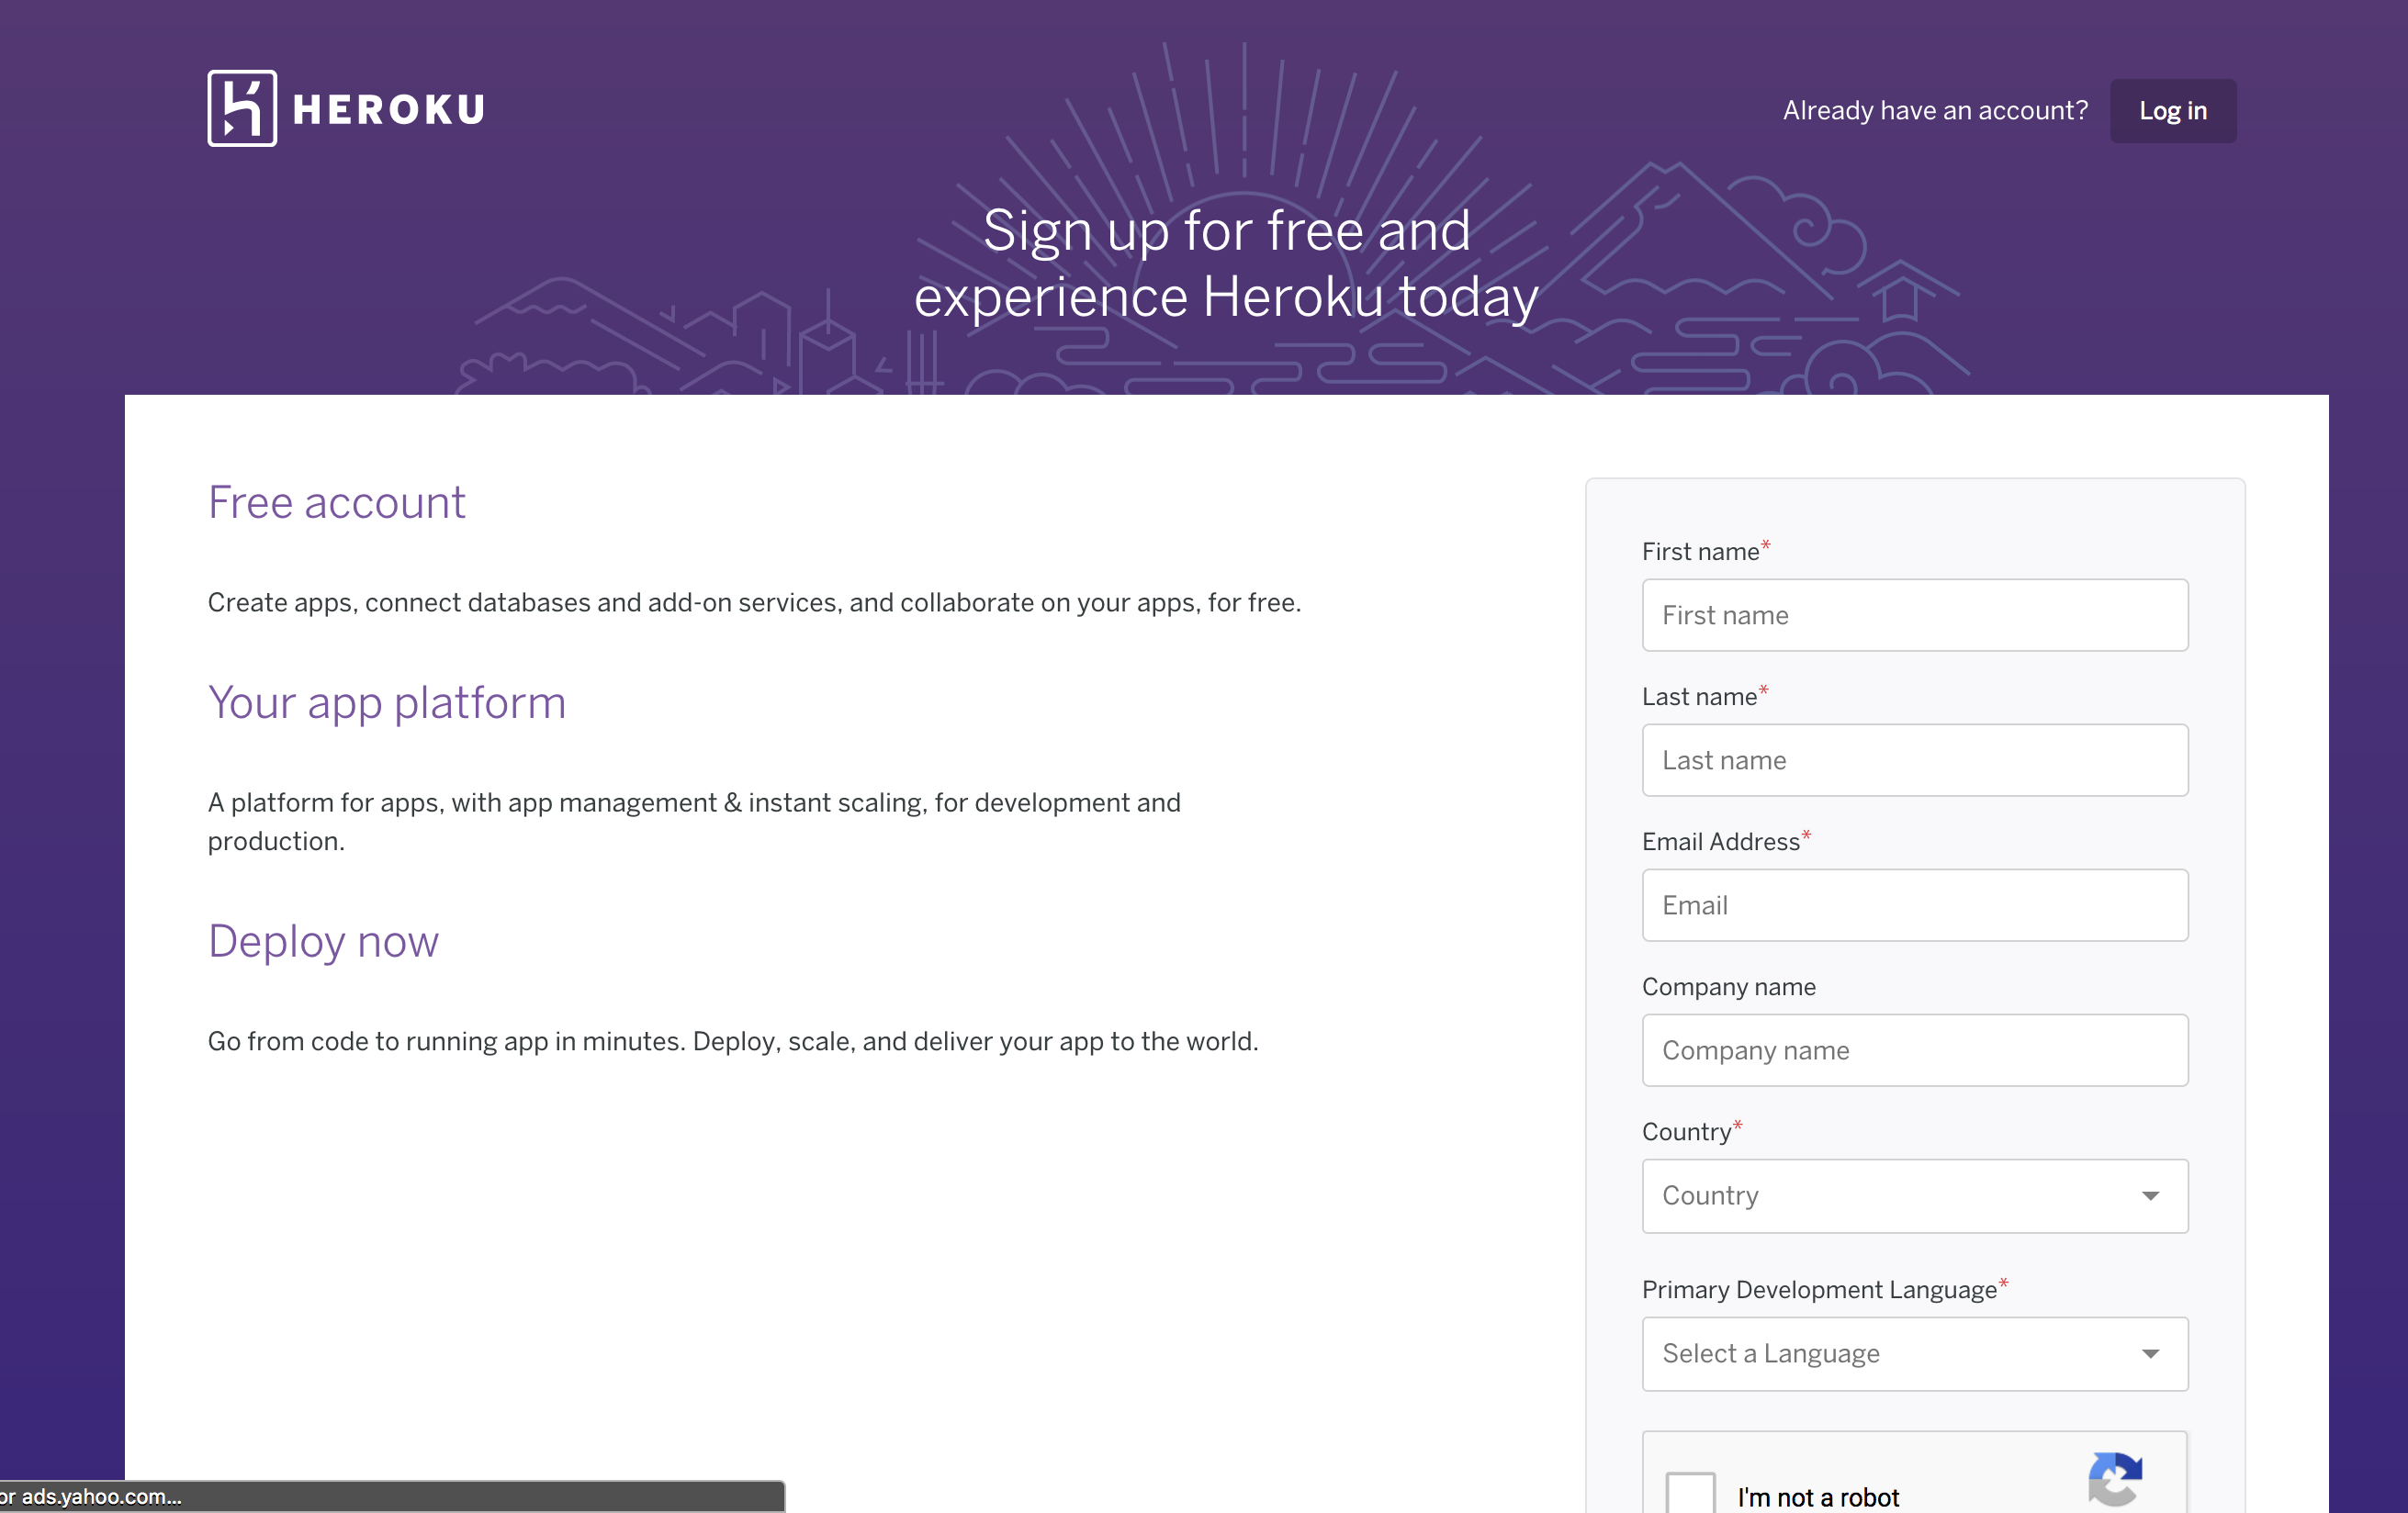The width and height of the screenshot is (2408, 1513).
Task: Expand the Country dropdown
Action: click(1914, 1196)
